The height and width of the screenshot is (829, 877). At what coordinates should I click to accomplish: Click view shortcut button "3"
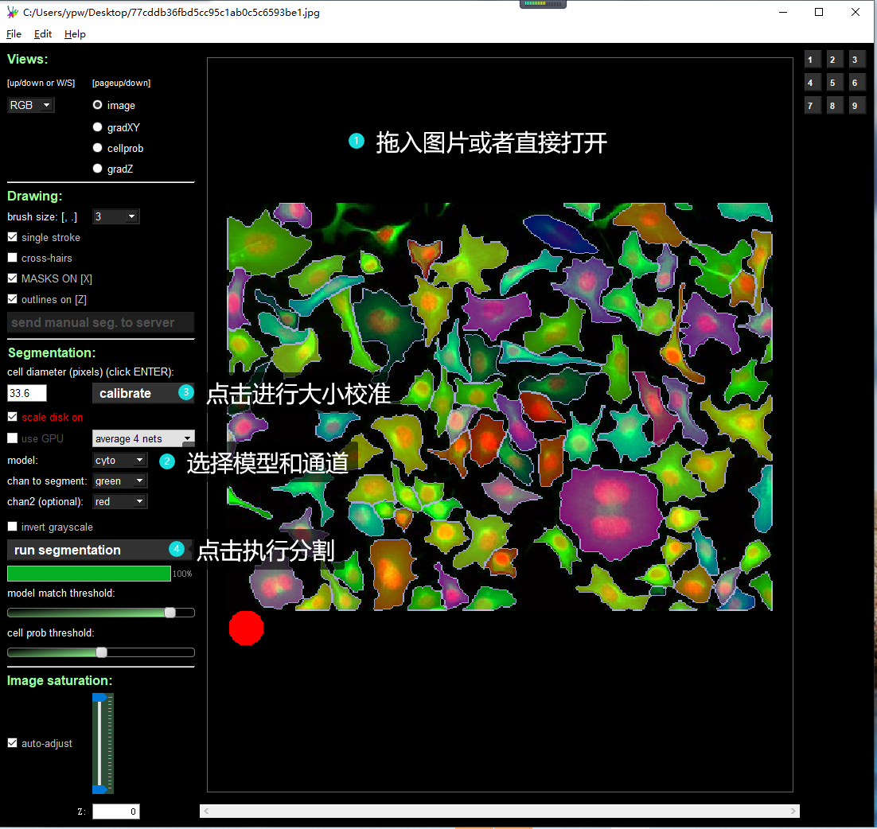pos(856,59)
